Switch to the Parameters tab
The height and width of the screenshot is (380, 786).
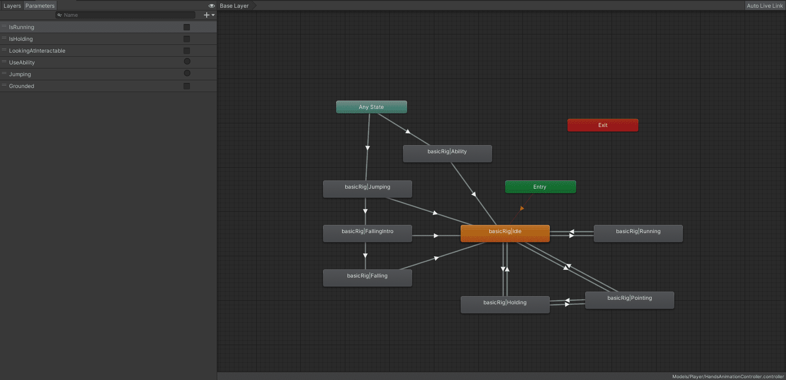pyautogui.click(x=40, y=6)
